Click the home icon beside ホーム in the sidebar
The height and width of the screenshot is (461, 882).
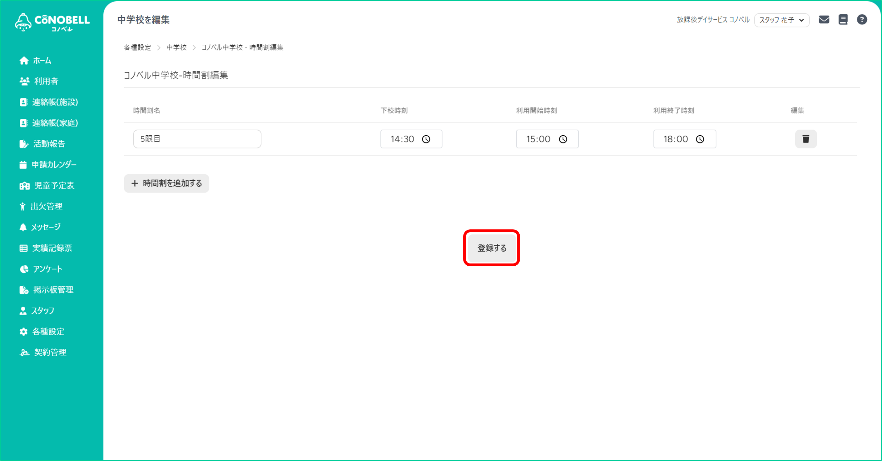pyautogui.click(x=24, y=61)
